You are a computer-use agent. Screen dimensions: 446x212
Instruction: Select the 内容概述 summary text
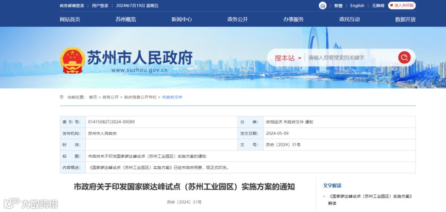(x=159, y=168)
